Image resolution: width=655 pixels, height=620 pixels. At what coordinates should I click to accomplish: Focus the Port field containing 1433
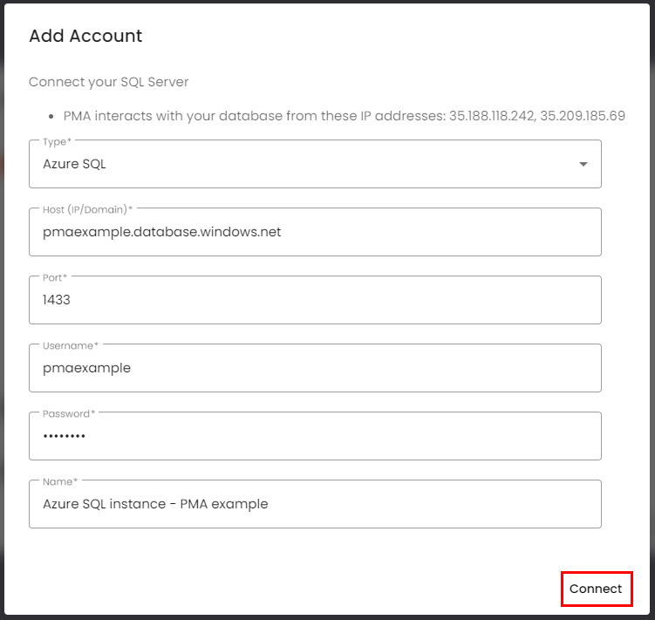click(314, 300)
